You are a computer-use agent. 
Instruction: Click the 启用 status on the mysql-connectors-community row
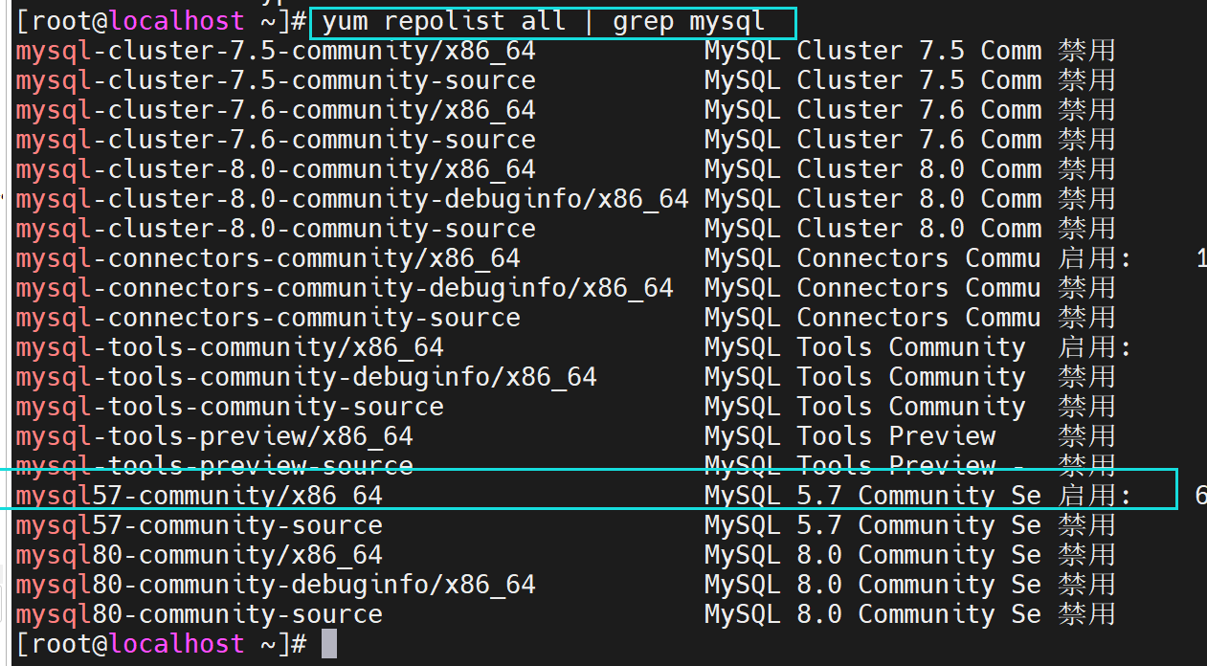point(1087,258)
